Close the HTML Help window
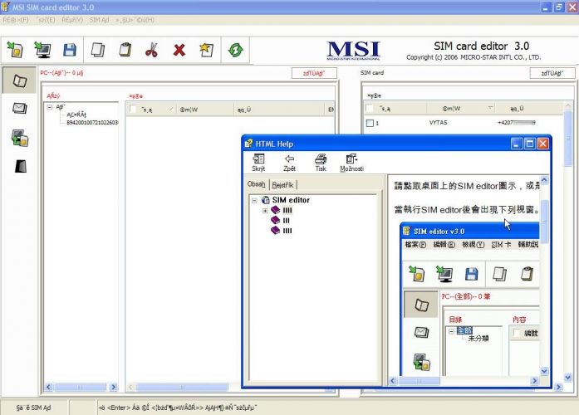The width and height of the screenshot is (579, 415). coord(542,144)
